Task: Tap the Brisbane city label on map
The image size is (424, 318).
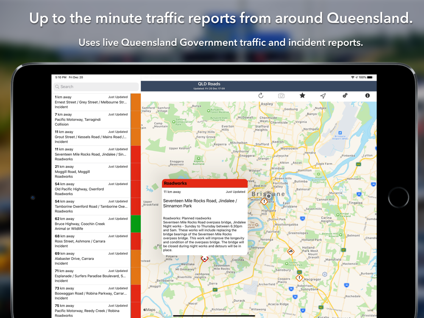Action: [x=268, y=194]
